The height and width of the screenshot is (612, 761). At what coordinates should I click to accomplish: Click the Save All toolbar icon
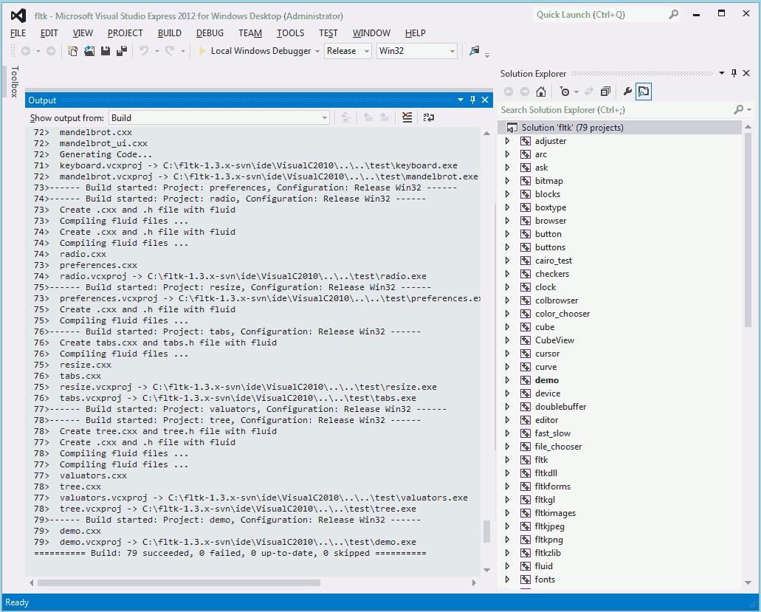tap(122, 51)
